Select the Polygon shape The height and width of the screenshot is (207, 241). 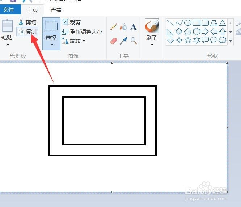pyautogui.click(x=214, y=23)
